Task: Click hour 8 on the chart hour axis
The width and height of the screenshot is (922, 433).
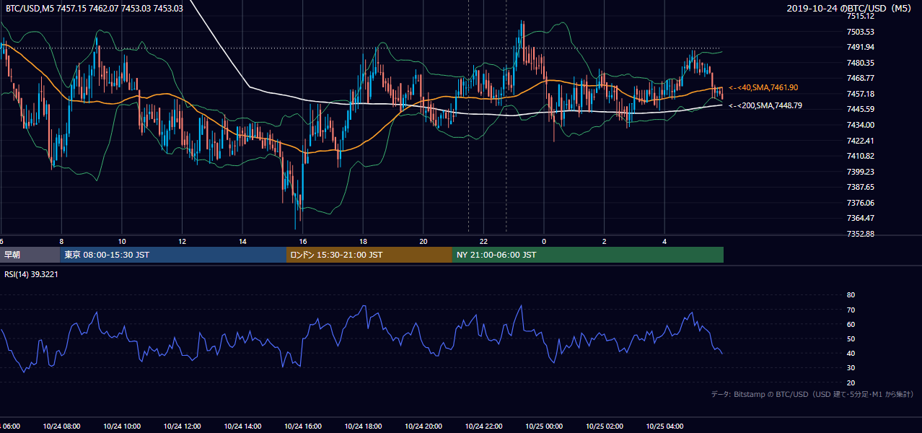Action: pyautogui.click(x=61, y=241)
